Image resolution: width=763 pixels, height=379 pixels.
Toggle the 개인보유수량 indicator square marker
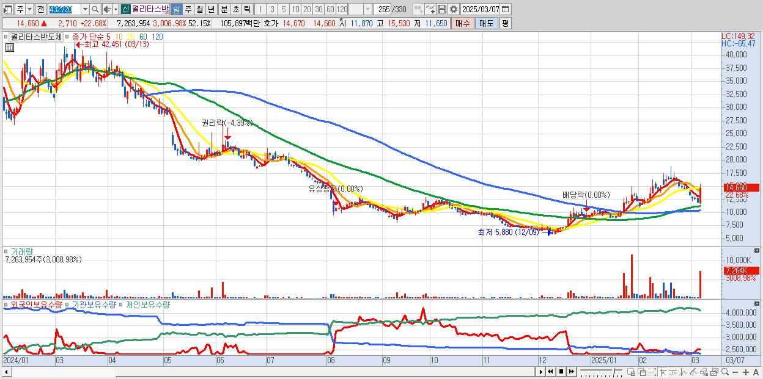point(122,304)
